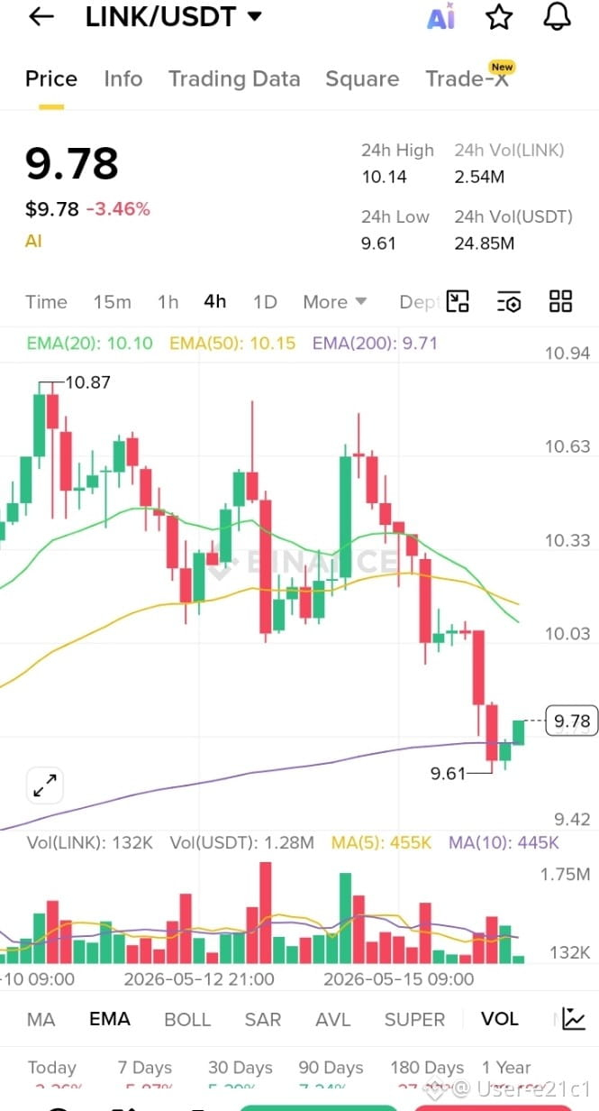599x1111 pixels.
Task: Tap the MA(10): 445K volume legend
Action: 504,843
